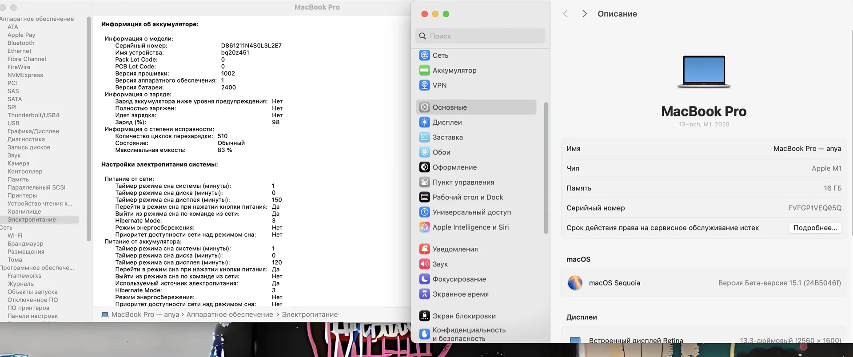This screenshot has width=853, height=357.
Task: Click the laptop icon in the path bar
Action: coord(105,315)
